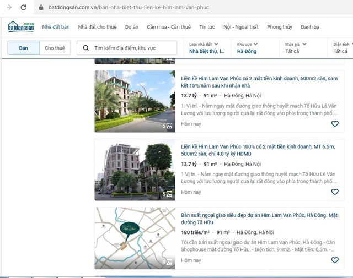Screen dimensions: 353x278
Task: Favorite the 'MT 6.5m' listing heart
Action: point(335,192)
